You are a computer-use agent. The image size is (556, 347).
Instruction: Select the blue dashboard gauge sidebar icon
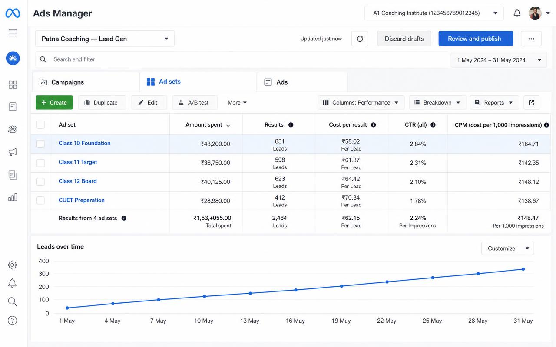point(13,58)
